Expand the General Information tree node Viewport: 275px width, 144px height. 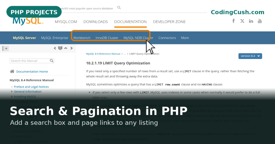click(12, 92)
